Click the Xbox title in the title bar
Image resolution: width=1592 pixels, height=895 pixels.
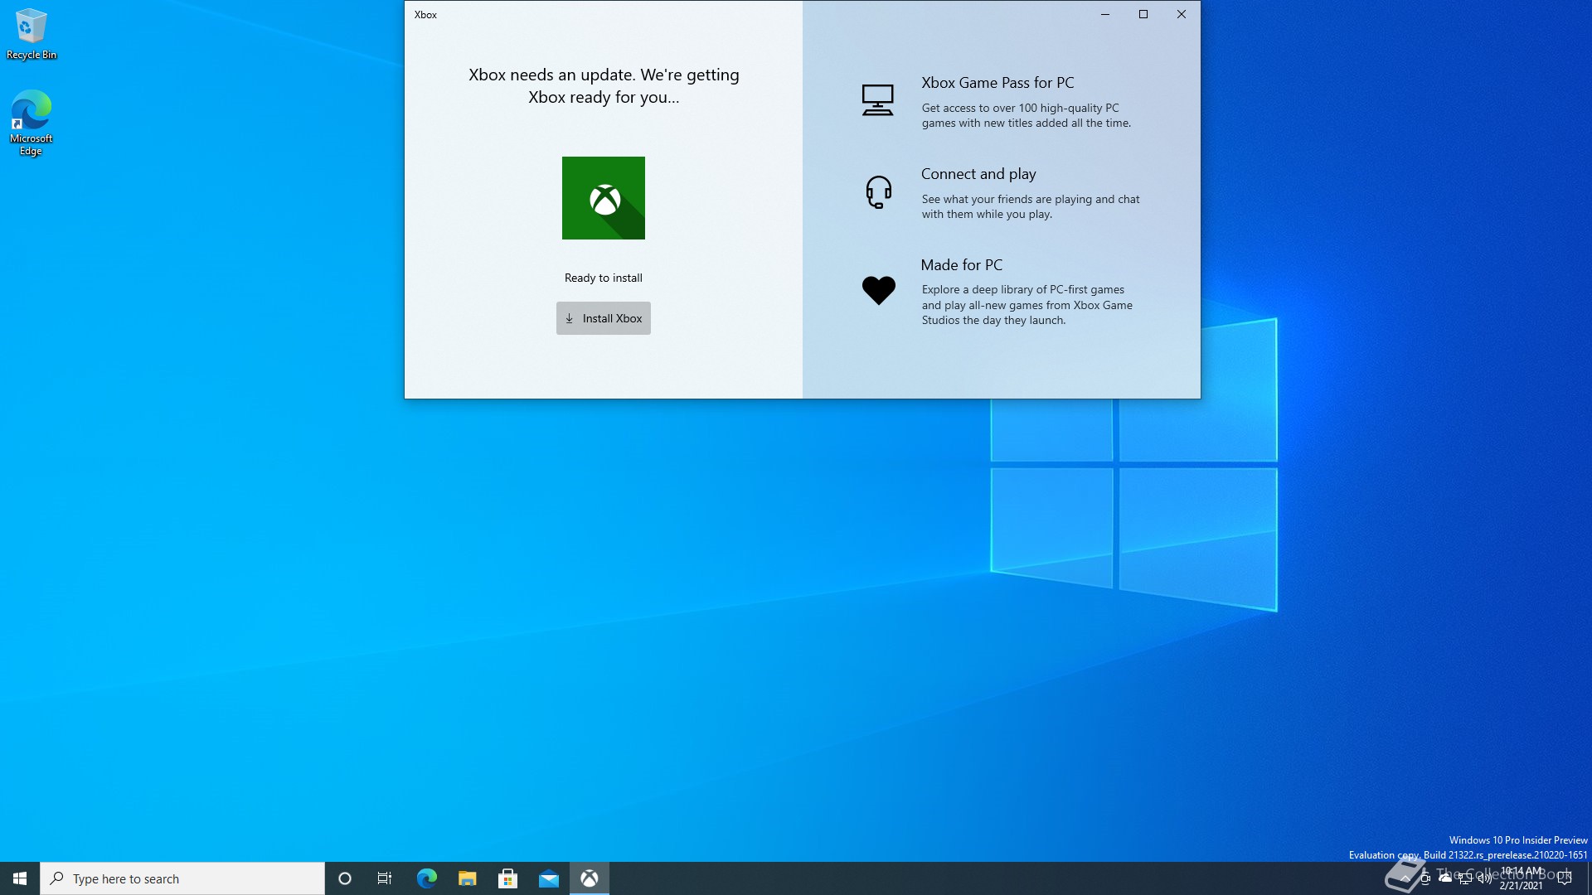[425, 15]
